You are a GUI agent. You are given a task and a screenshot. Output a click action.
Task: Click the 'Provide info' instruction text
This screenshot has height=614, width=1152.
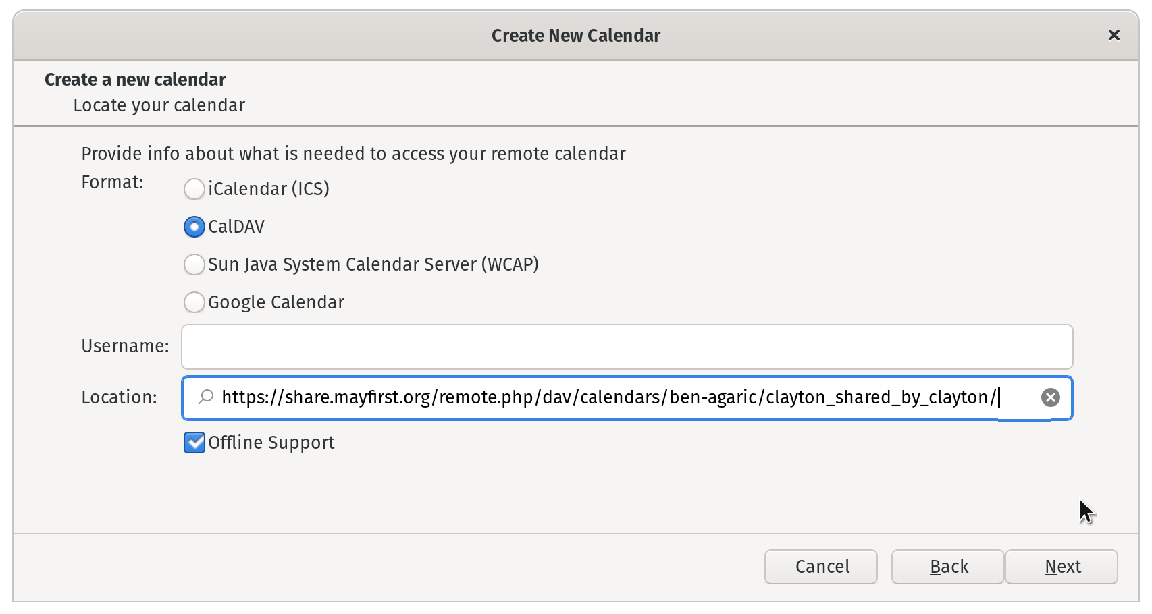[353, 154]
